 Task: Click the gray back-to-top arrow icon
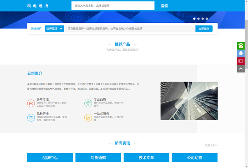[x=241, y=68]
